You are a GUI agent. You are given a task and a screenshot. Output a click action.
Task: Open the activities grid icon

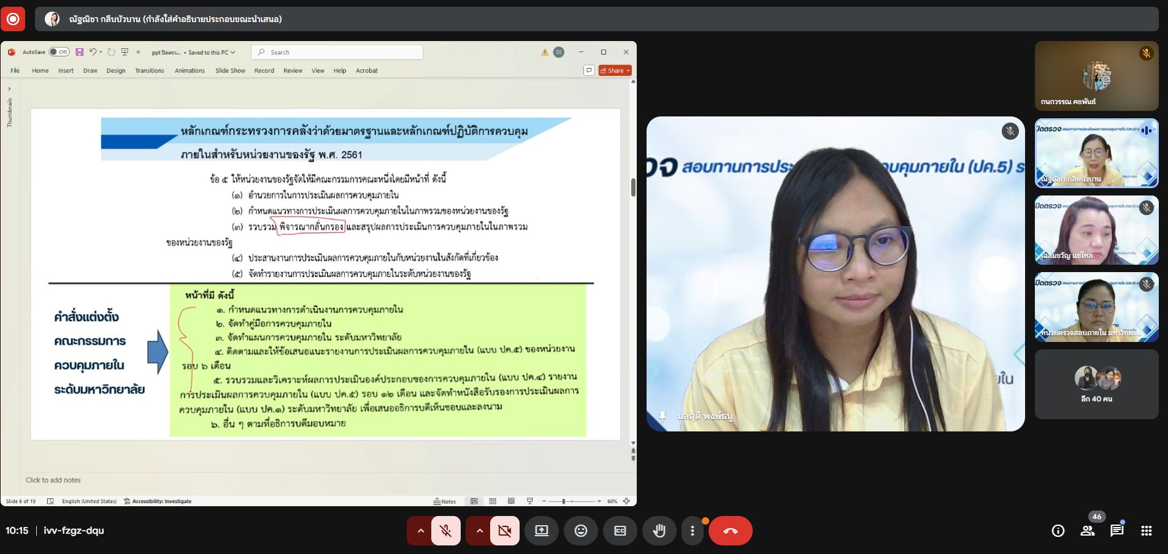click(1146, 531)
